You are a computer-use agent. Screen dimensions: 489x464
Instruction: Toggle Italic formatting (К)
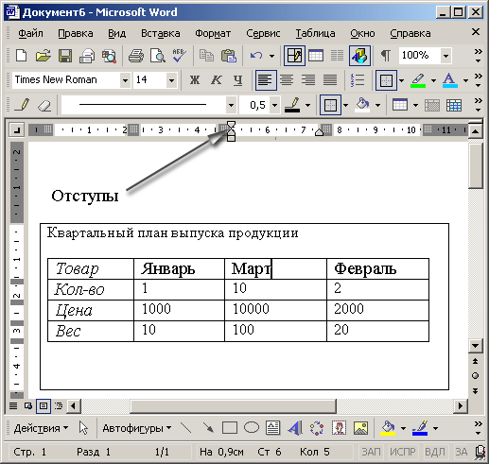click(217, 80)
